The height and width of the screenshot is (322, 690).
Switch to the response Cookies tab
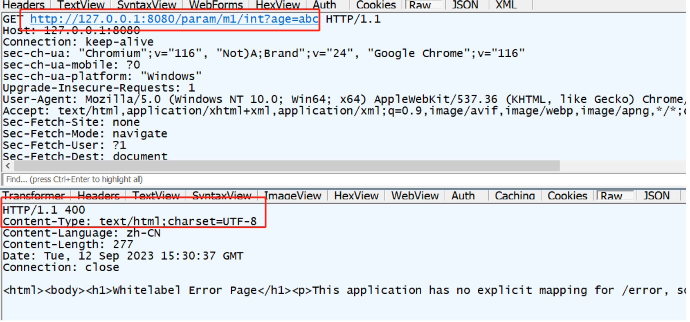[567, 196]
